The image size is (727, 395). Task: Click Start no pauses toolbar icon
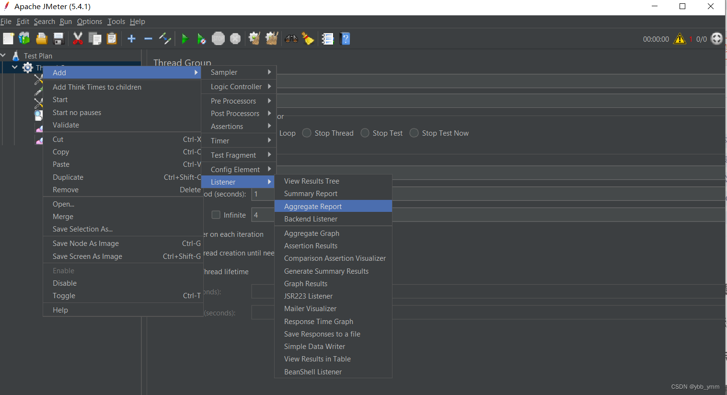(201, 38)
